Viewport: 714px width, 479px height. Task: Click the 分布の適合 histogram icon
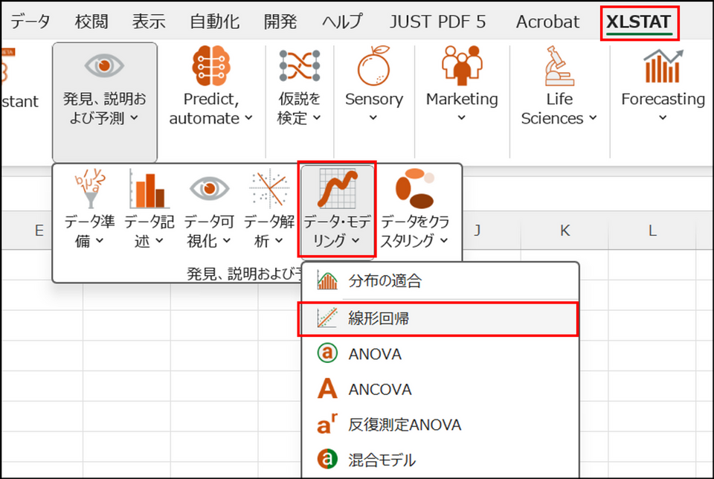point(327,281)
